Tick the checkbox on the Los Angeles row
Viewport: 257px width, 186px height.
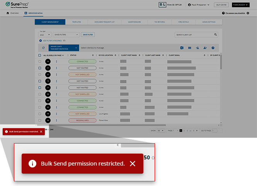pos(40,114)
